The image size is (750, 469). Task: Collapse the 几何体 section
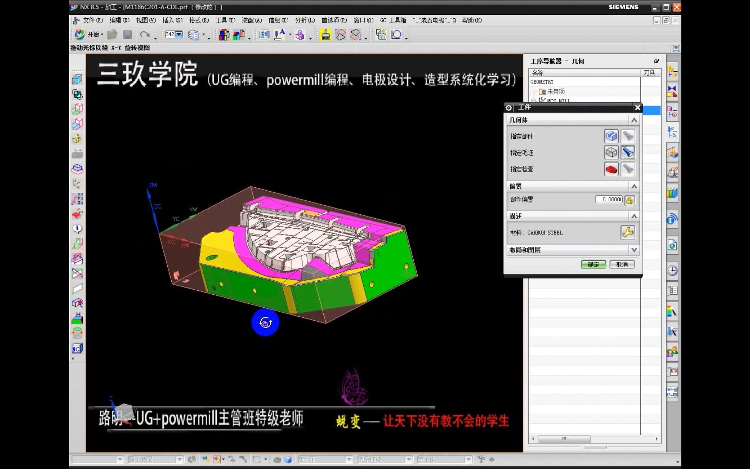click(x=634, y=120)
